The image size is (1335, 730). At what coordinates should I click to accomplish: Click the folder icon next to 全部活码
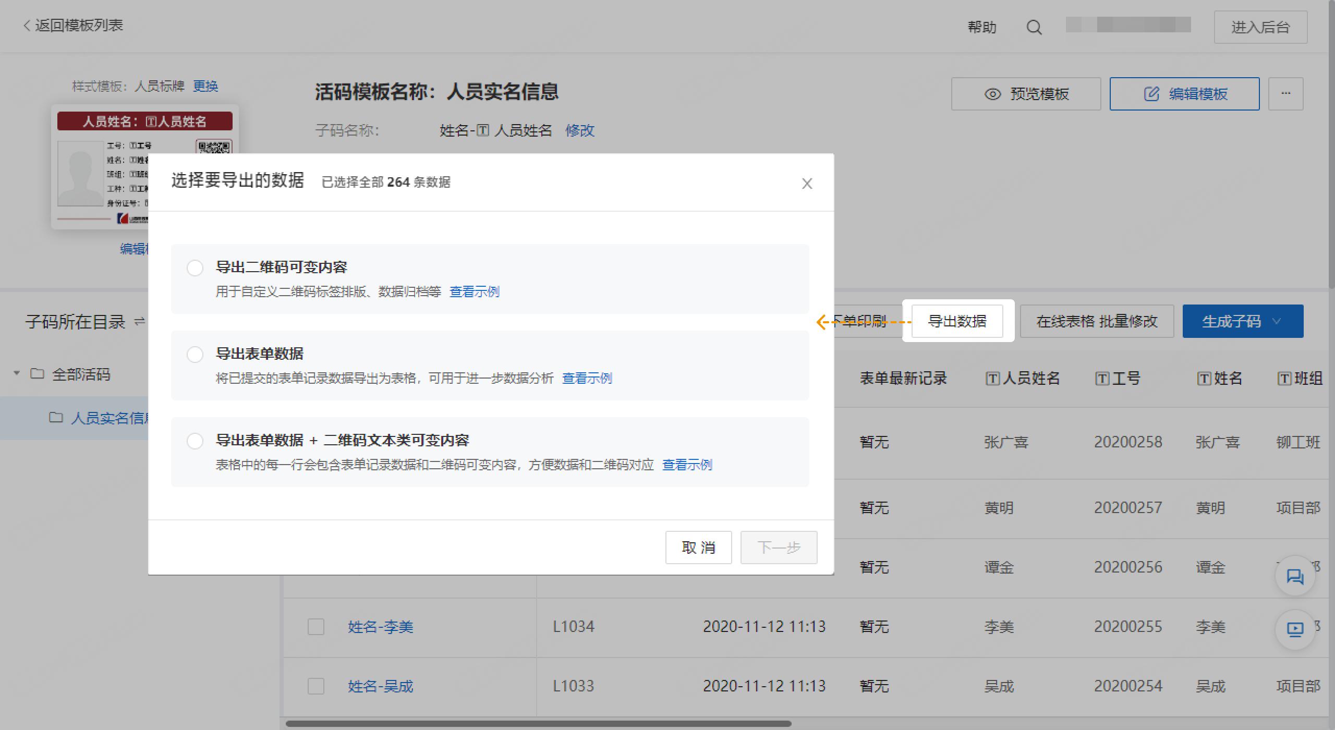(37, 374)
